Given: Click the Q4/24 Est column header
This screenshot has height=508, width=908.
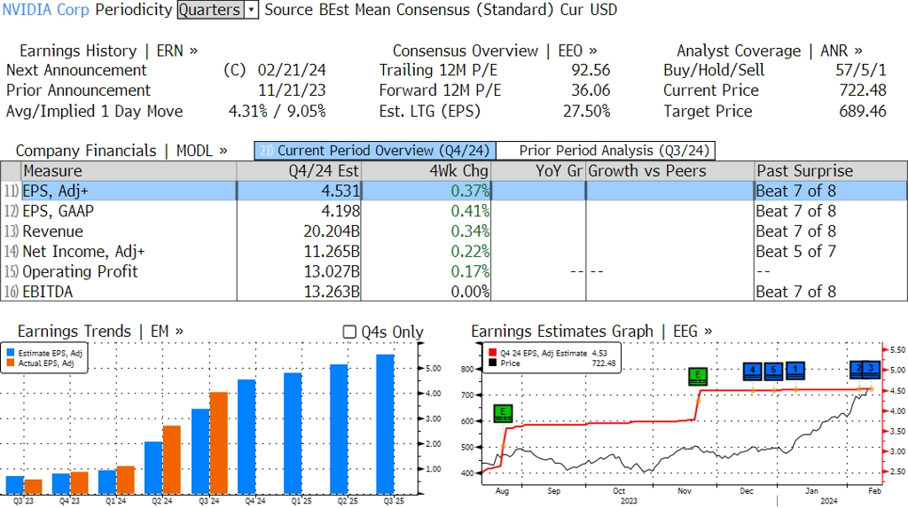Looking at the screenshot, I should (x=299, y=171).
